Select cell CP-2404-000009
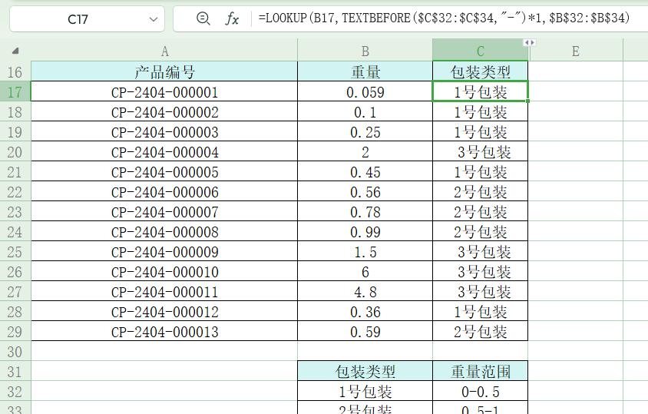648x414 pixels. (164, 251)
